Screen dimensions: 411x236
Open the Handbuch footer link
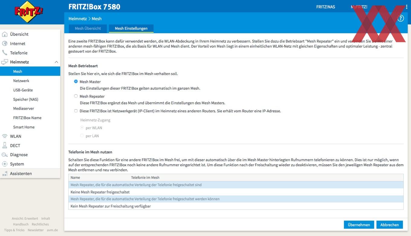(x=21, y=224)
